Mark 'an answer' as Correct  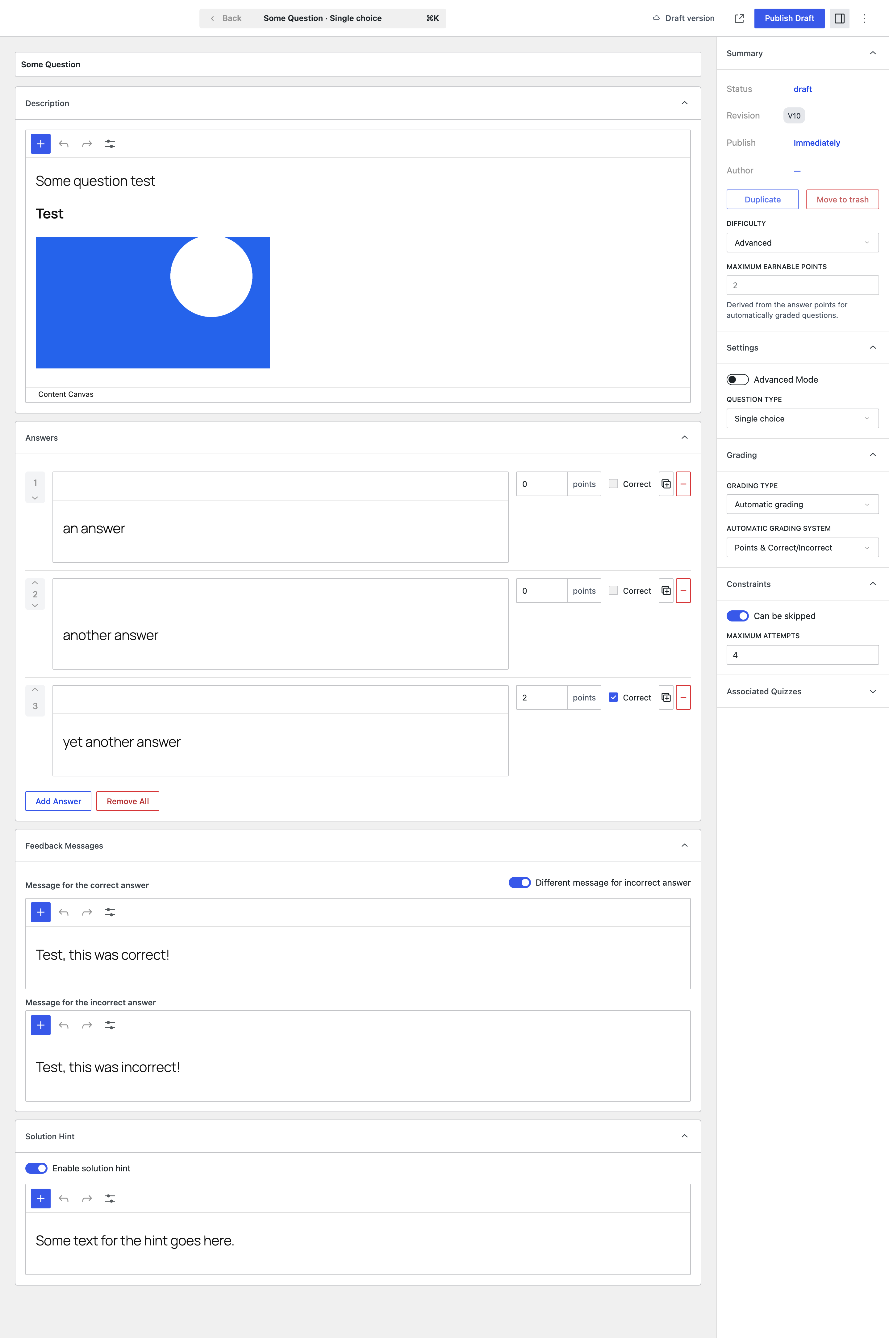point(613,484)
